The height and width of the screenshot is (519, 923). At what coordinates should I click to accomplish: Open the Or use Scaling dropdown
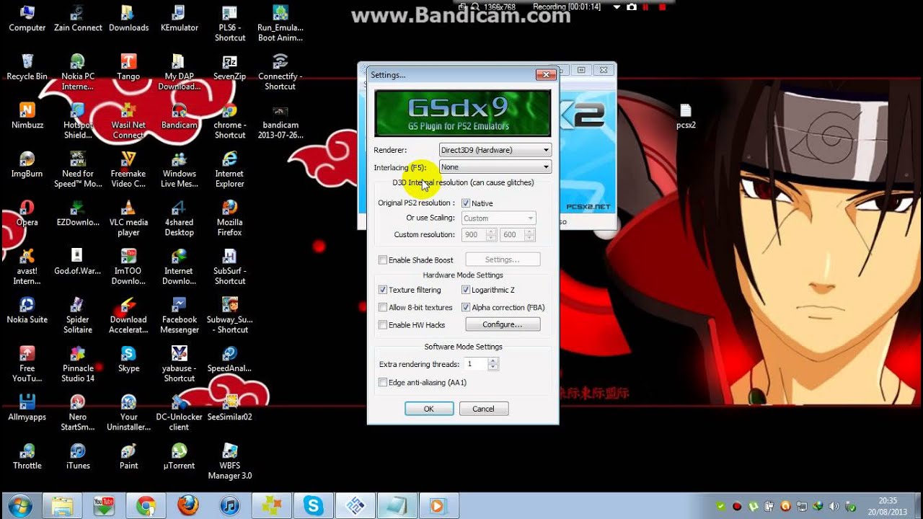coord(498,218)
